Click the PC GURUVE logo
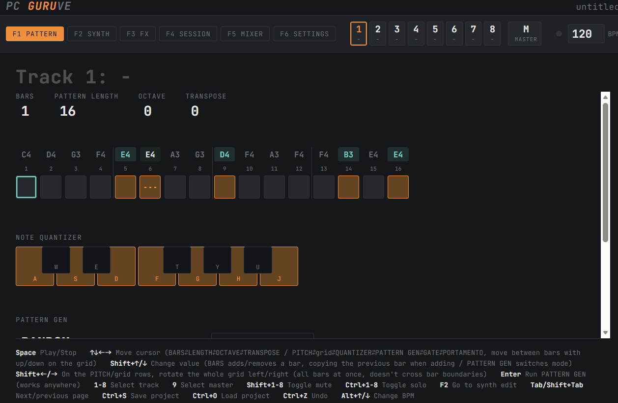The width and height of the screenshot is (618, 403). click(x=38, y=6)
